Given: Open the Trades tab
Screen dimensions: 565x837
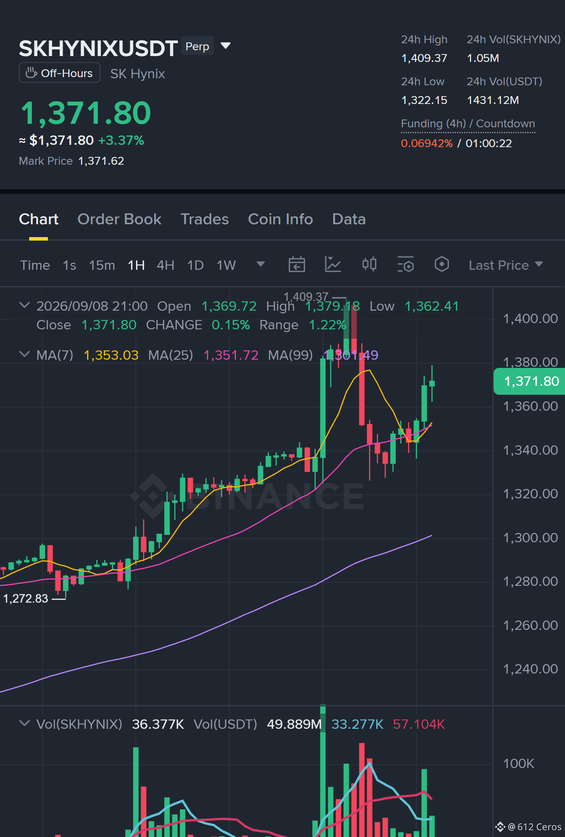Looking at the screenshot, I should click(x=205, y=219).
